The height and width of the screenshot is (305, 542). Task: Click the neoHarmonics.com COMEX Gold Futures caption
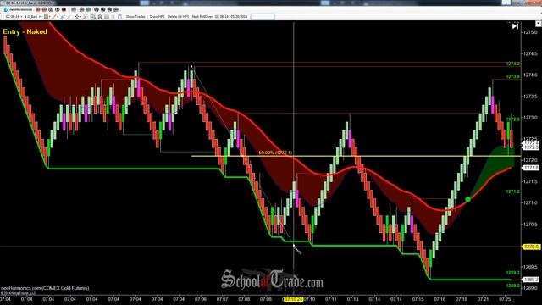point(45,288)
